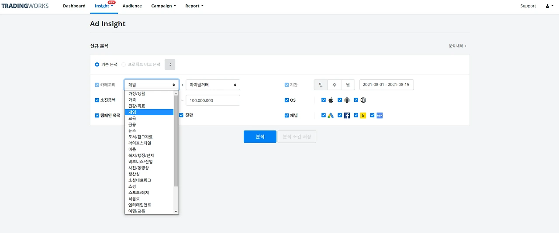Click the category list scroll down arrow

pyautogui.click(x=176, y=211)
